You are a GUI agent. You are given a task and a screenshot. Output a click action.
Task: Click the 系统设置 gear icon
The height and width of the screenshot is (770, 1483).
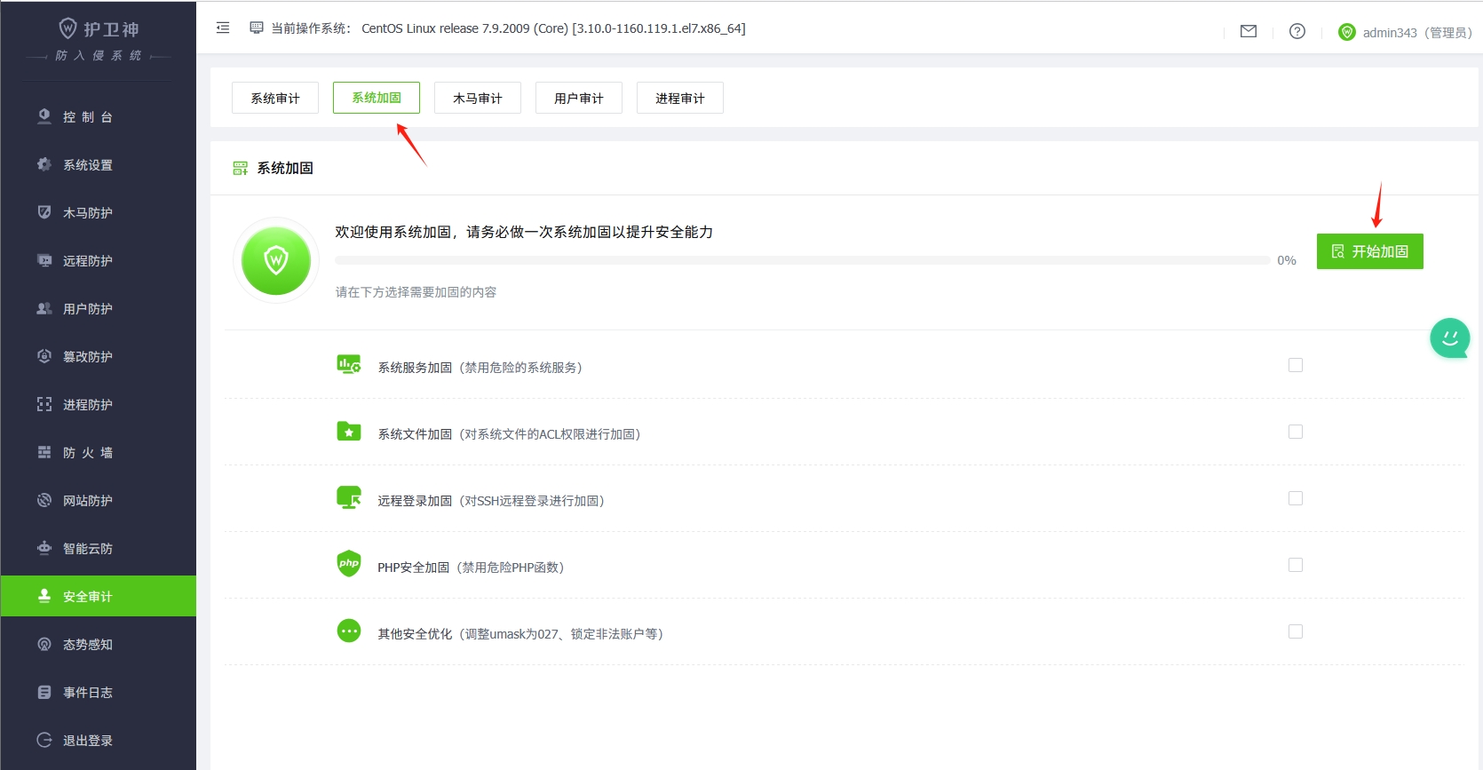(x=44, y=164)
